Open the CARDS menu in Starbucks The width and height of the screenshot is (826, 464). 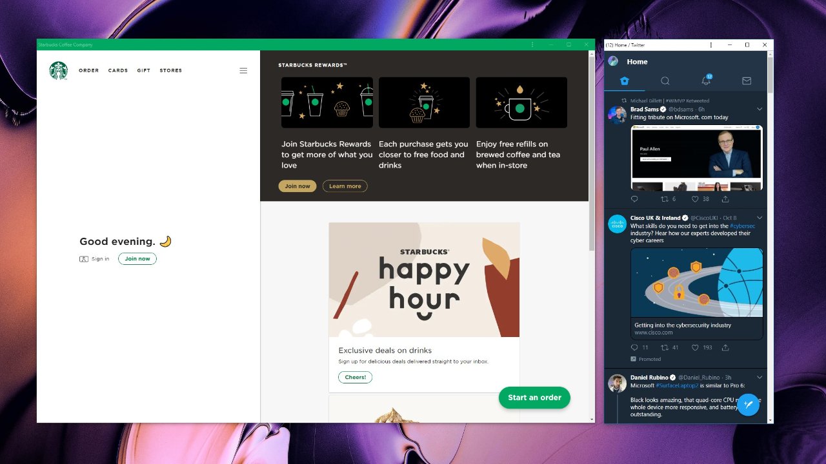point(118,70)
